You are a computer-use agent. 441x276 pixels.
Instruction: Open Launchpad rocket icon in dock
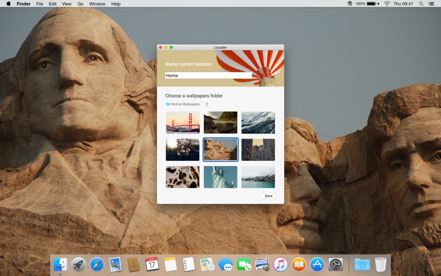click(79, 264)
